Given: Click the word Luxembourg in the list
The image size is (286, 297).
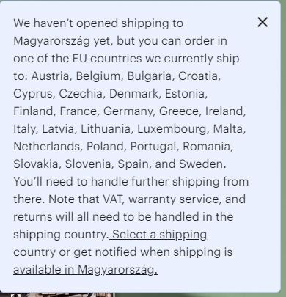Looking at the screenshot, I should click(x=172, y=129).
